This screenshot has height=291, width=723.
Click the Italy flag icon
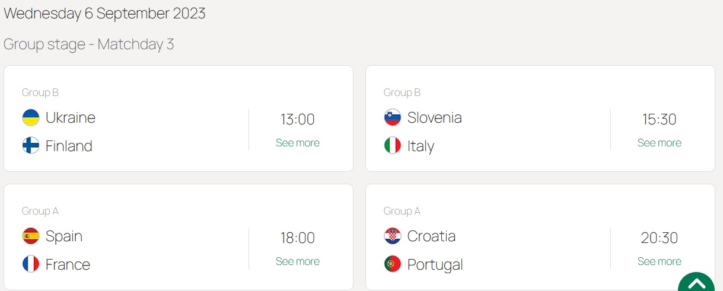[393, 146]
